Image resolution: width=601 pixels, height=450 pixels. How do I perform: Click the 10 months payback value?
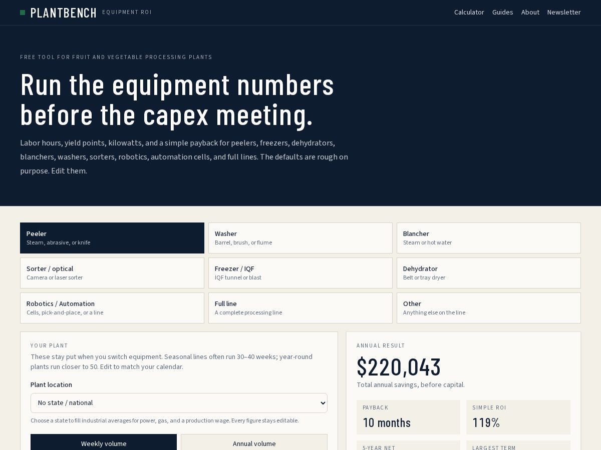point(387,423)
